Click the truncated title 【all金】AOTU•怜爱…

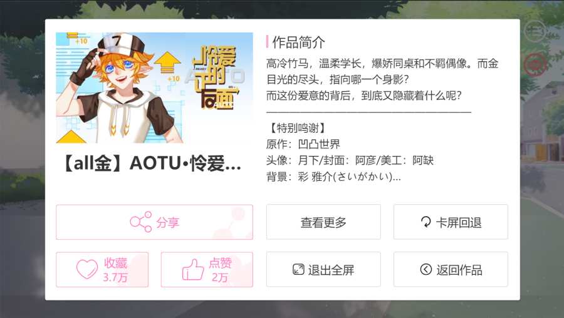tap(152, 163)
